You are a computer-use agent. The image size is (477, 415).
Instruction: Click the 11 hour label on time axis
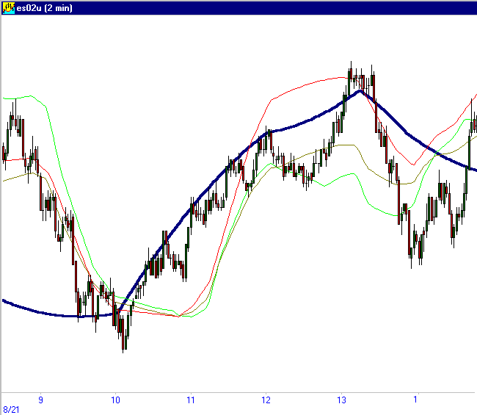tap(190, 400)
